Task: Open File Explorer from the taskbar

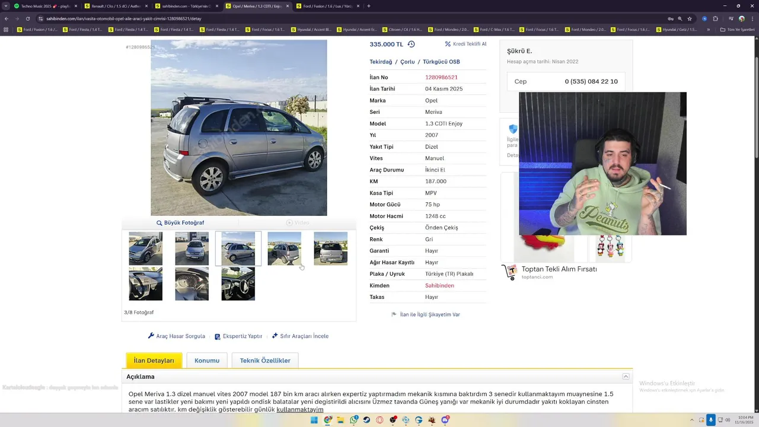Action: click(341, 420)
